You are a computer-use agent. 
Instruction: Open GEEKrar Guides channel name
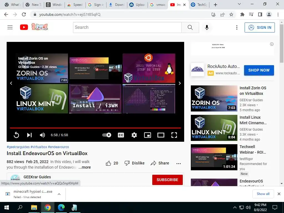click(37, 177)
